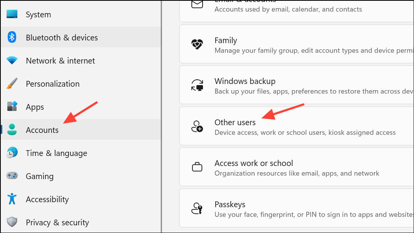The height and width of the screenshot is (233, 414).
Task: Click the briefcase icon for work or school
Action: coord(197,167)
